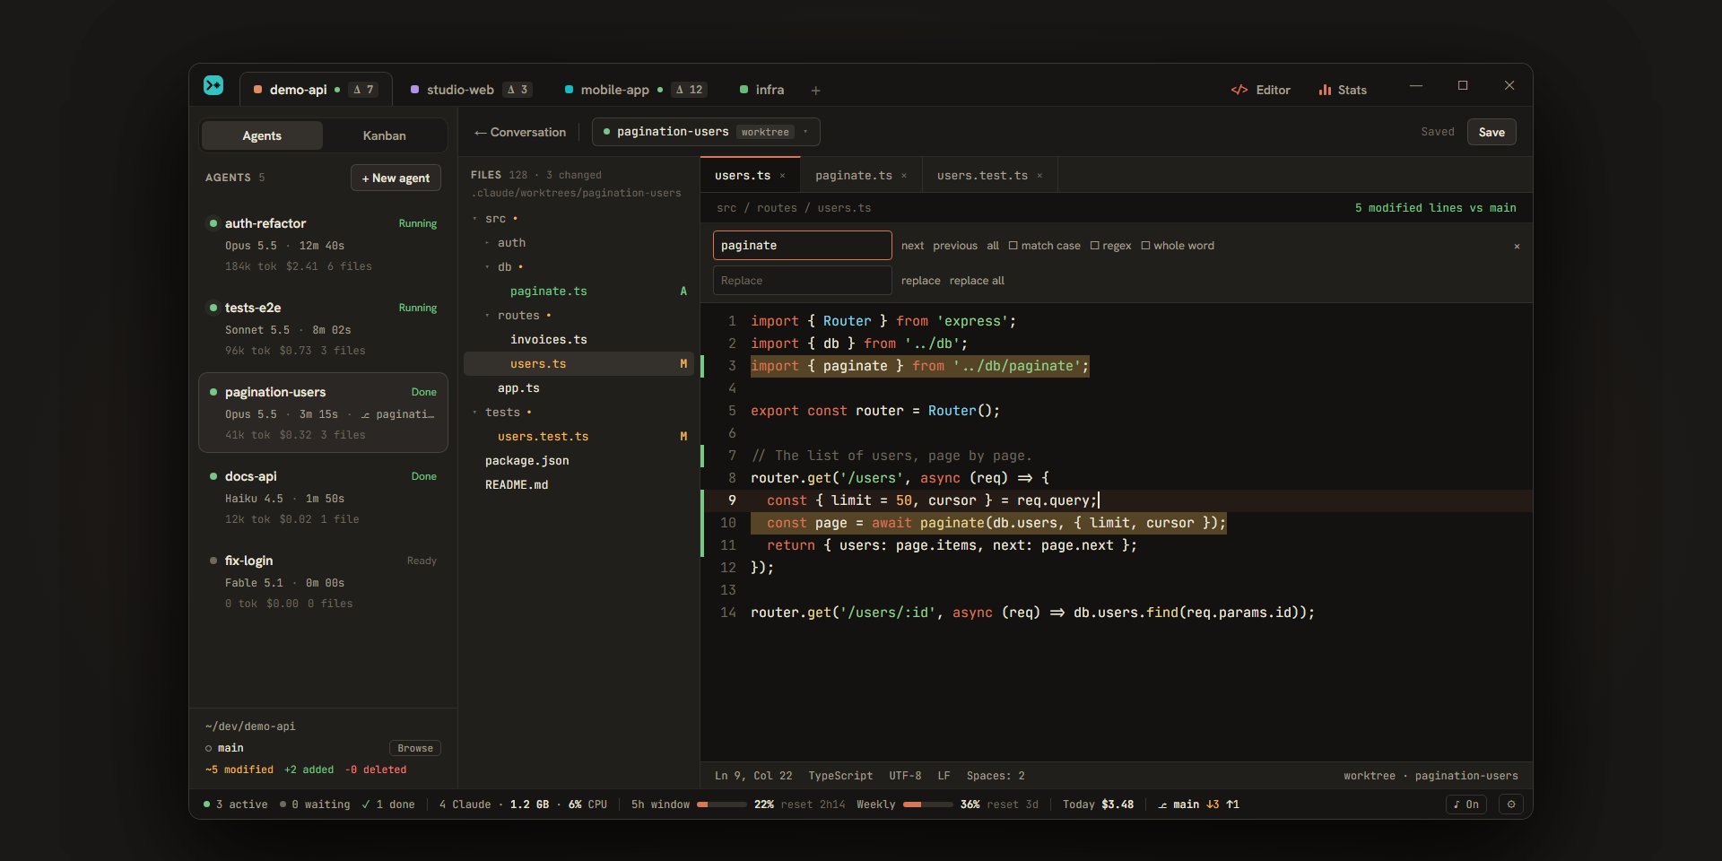
Task: Collapse the tests folder
Action: tap(474, 413)
